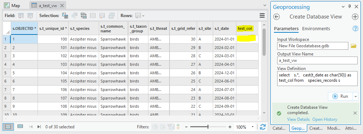
Task: Open the Environments tab
Action: click(316, 29)
